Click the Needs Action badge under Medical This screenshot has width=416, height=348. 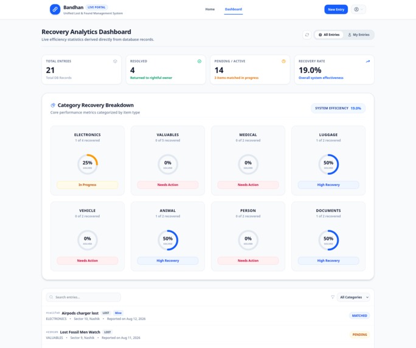click(x=248, y=185)
